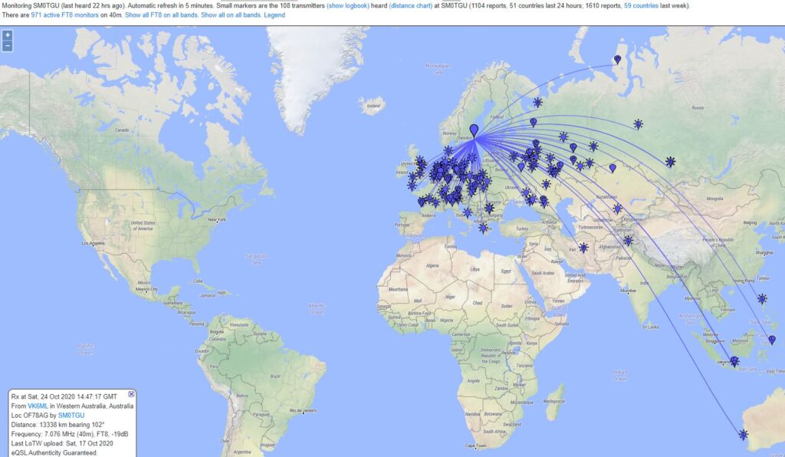This screenshot has width=785, height=457.
Task: Click the 'eQSL Authenticity Guaranteed' text
Action: [x=54, y=453]
